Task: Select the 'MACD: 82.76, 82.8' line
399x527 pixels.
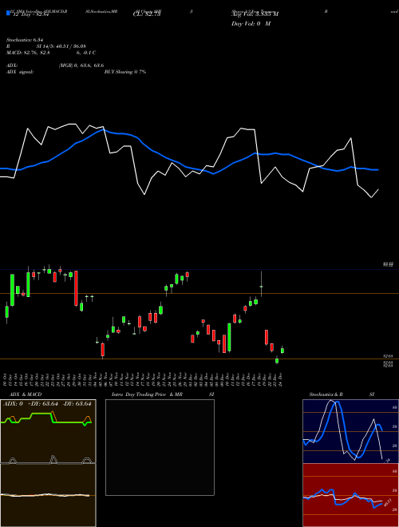Action: pos(28,53)
